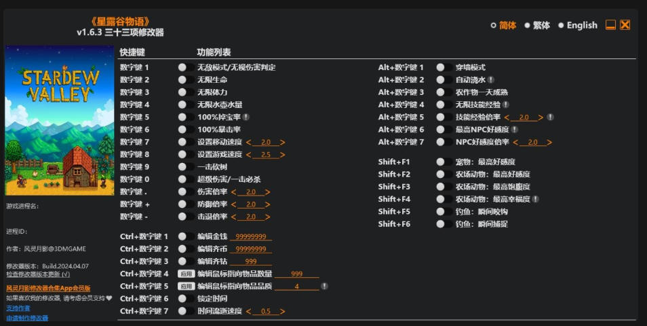
Task: Click 编辑齐币 value field
Action: coord(251,249)
